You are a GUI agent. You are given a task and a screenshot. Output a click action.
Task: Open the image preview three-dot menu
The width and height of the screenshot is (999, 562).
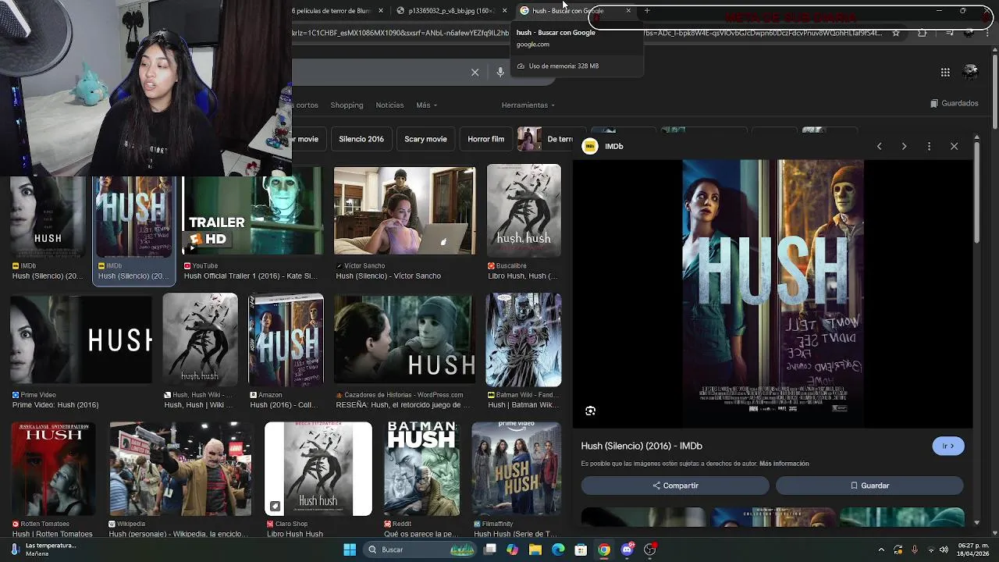pyautogui.click(x=929, y=146)
